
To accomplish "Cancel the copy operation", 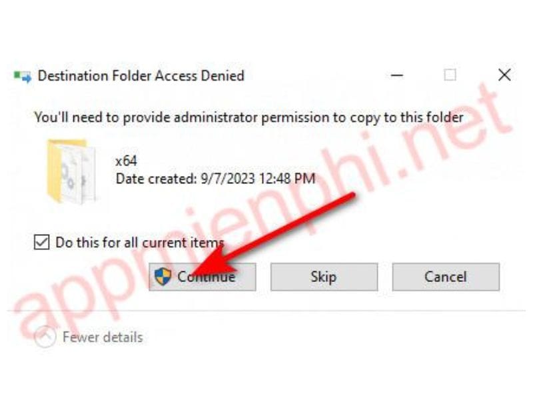I will [x=446, y=277].
